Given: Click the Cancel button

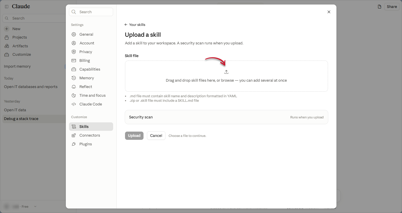Looking at the screenshot, I should click(x=156, y=136).
